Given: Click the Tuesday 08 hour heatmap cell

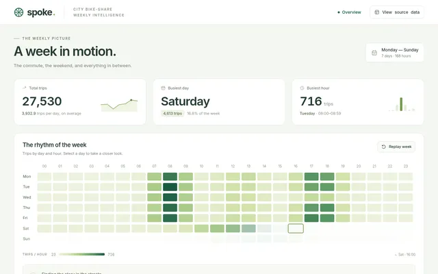Looking at the screenshot, I should [x=170, y=187].
